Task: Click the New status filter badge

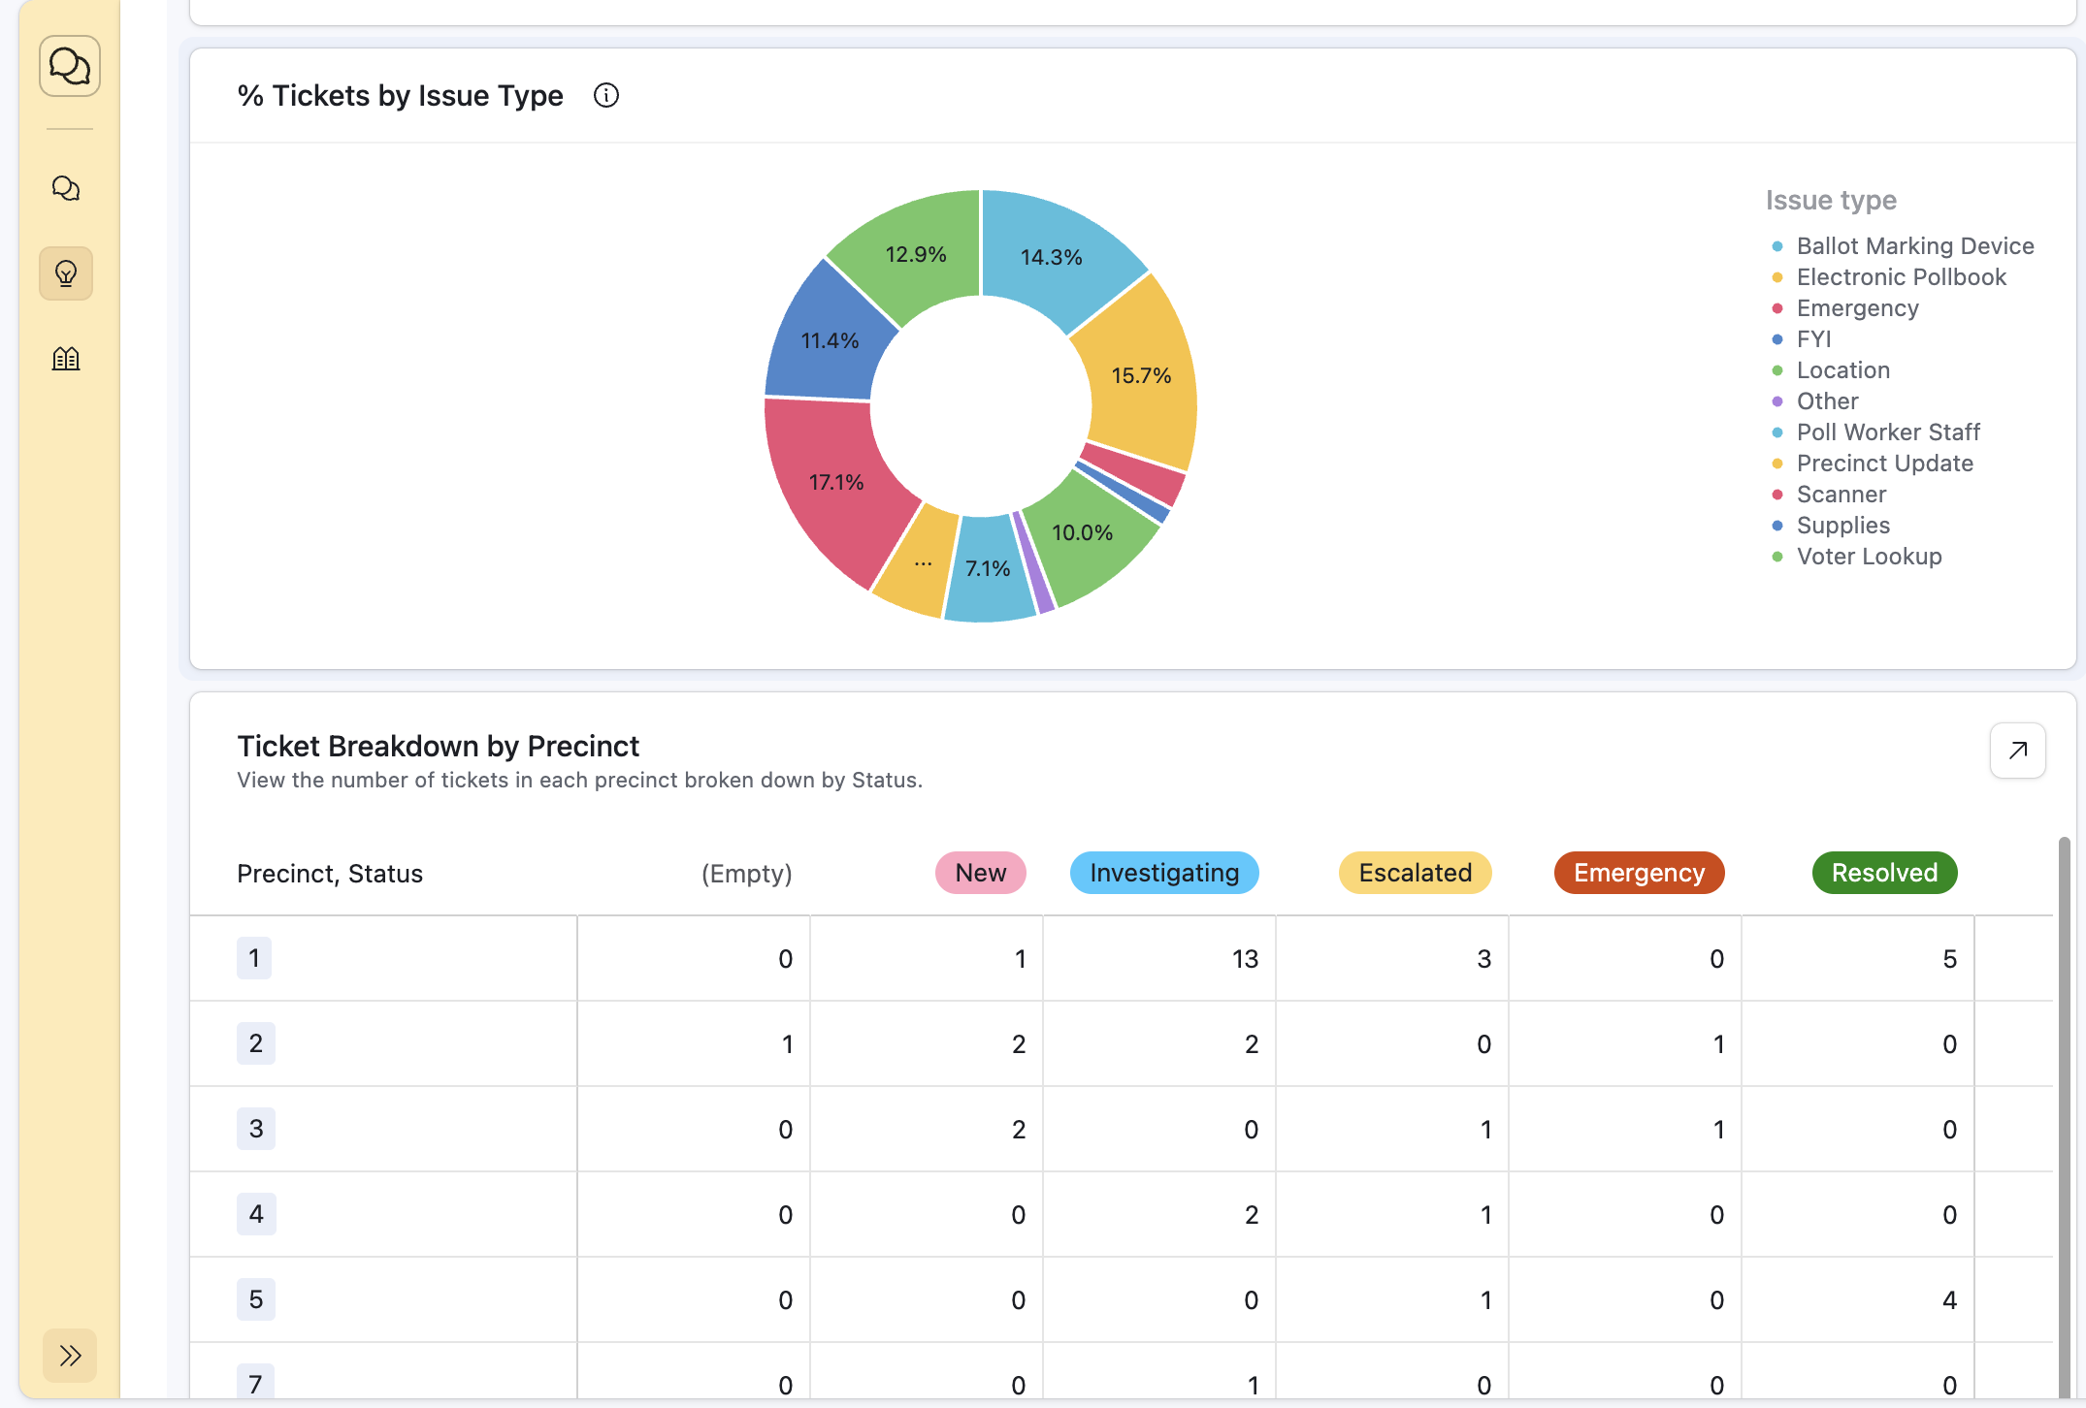Action: pyautogui.click(x=980, y=873)
